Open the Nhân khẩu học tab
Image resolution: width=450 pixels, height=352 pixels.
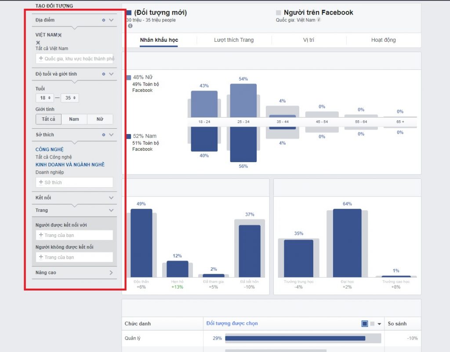tap(159, 40)
